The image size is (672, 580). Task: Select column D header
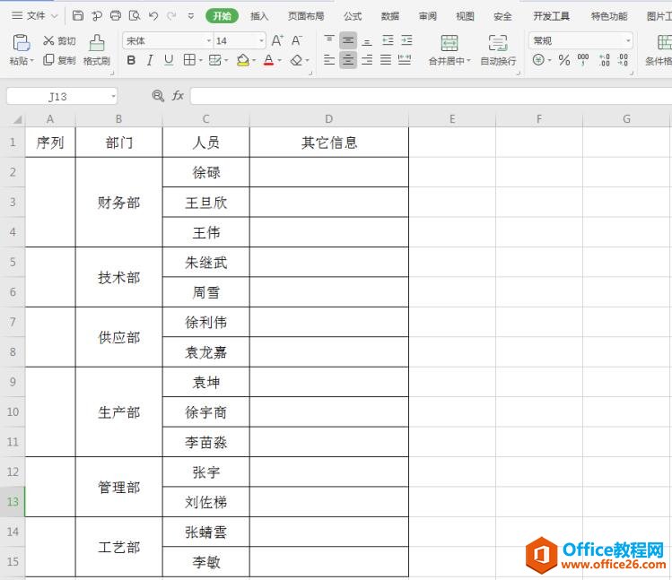click(328, 119)
